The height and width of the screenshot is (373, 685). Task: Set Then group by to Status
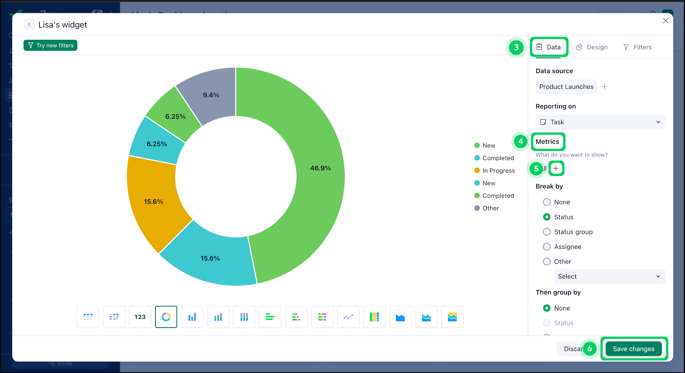click(x=547, y=323)
